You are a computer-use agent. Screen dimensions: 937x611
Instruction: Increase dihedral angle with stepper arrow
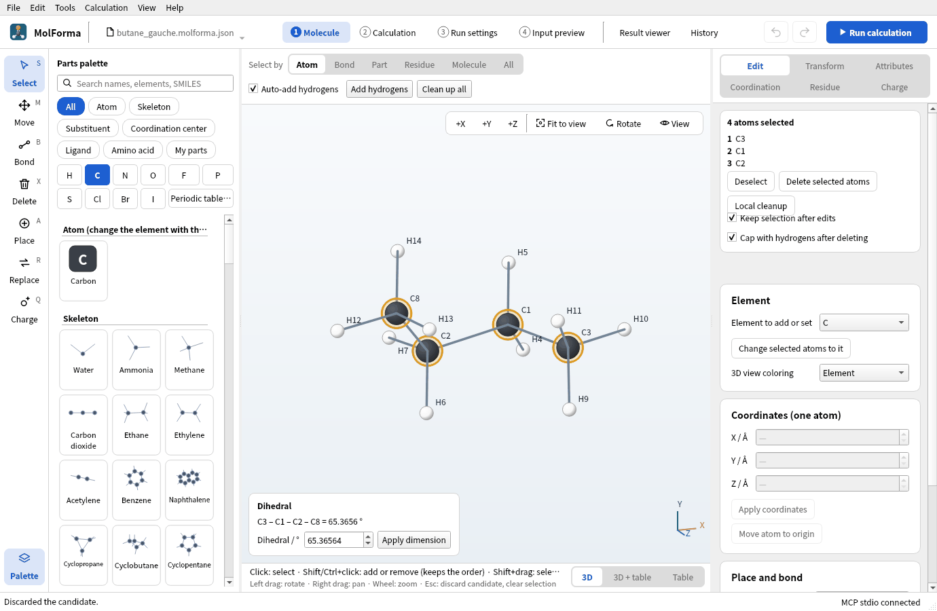(x=368, y=536)
